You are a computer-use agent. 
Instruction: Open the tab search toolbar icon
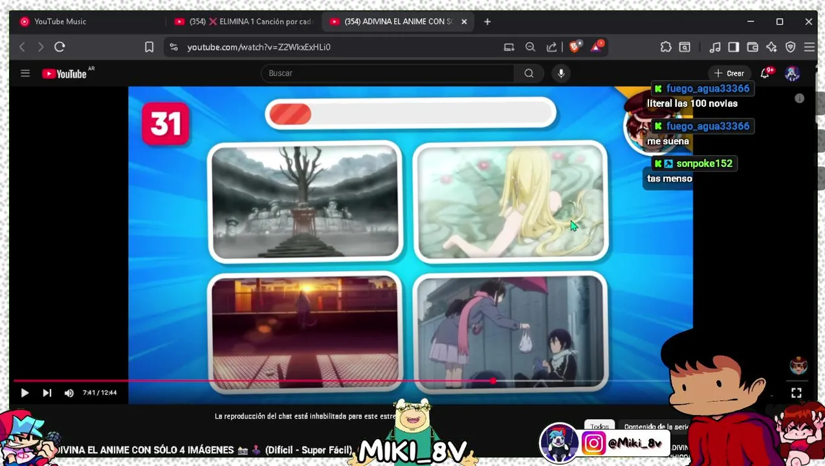(x=685, y=47)
